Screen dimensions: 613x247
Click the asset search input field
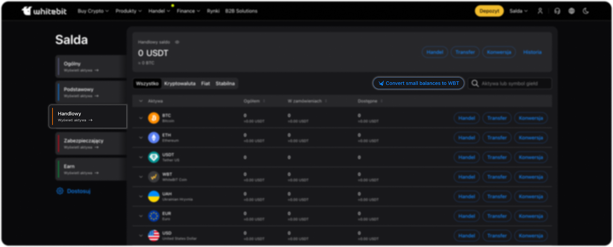(513, 83)
